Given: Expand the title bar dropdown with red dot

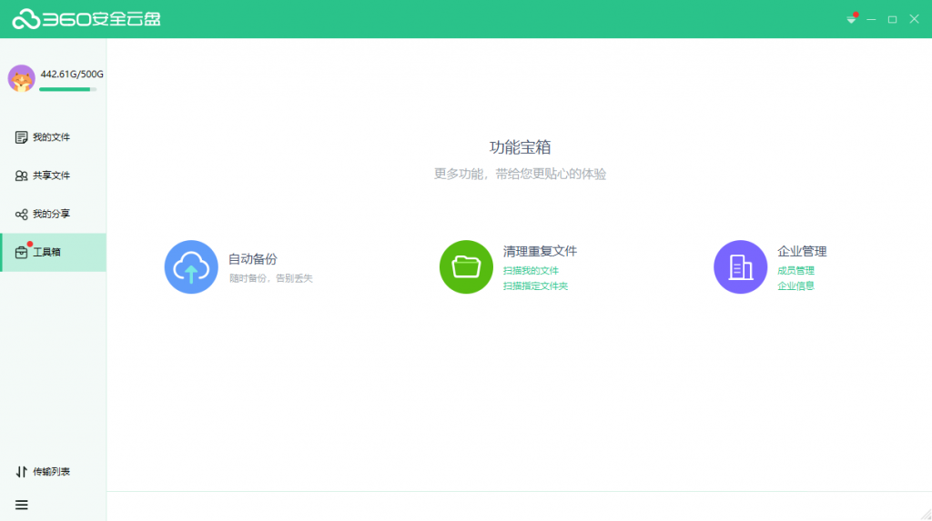Looking at the screenshot, I should coord(851,19).
